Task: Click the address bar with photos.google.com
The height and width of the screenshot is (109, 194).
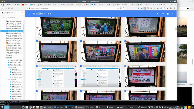Action: coord(73,8)
